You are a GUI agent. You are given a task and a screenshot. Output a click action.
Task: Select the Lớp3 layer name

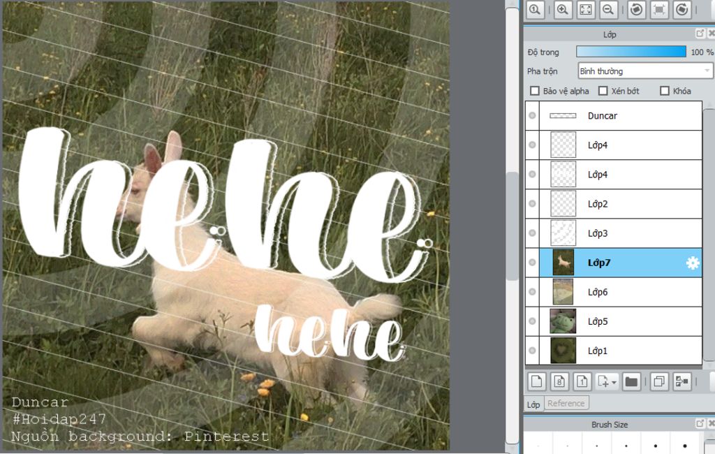pyautogui.click(x=598, y=233)
